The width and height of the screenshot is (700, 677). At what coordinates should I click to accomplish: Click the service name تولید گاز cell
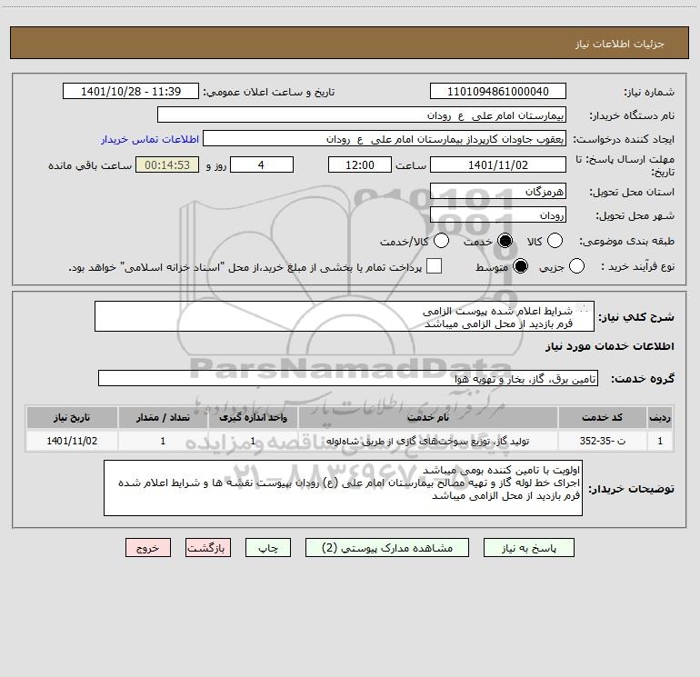427,441
